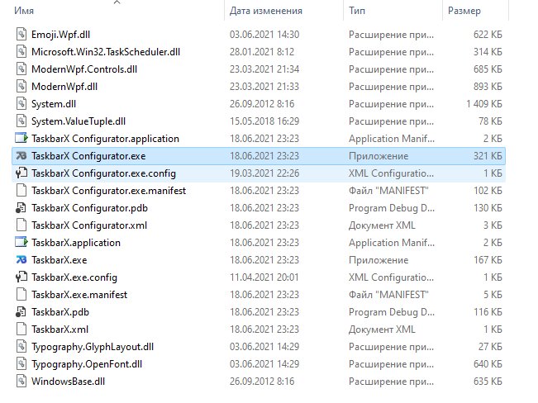Sort by the Дата изменения column header
This screenshot has width=538, height=403.
266,11
